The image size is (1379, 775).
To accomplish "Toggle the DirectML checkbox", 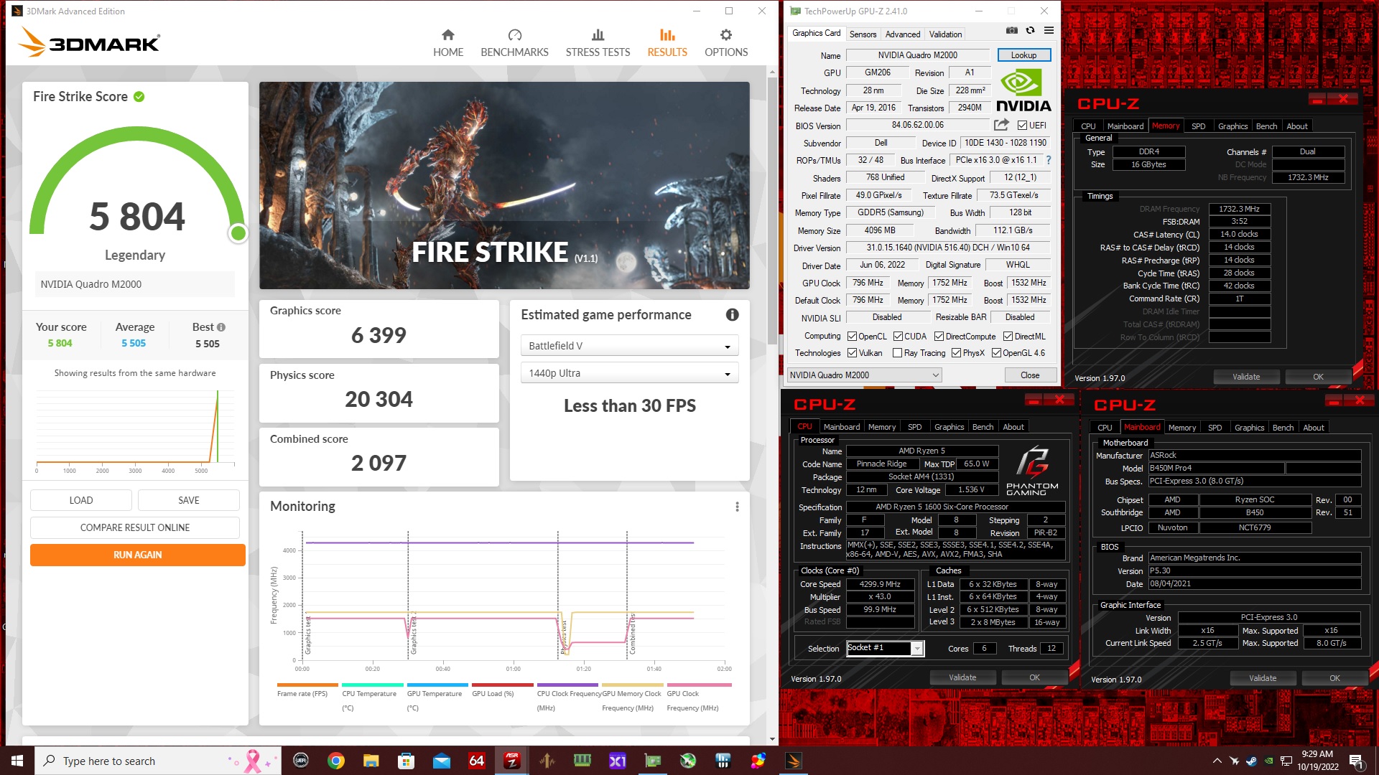I will pos(1008,337).
